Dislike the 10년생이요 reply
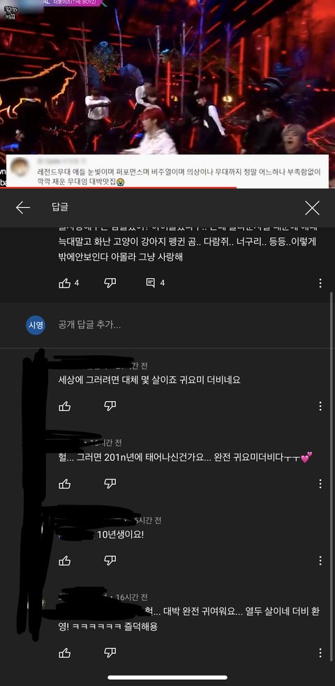The image size is (335, 686). pos(110,560)
